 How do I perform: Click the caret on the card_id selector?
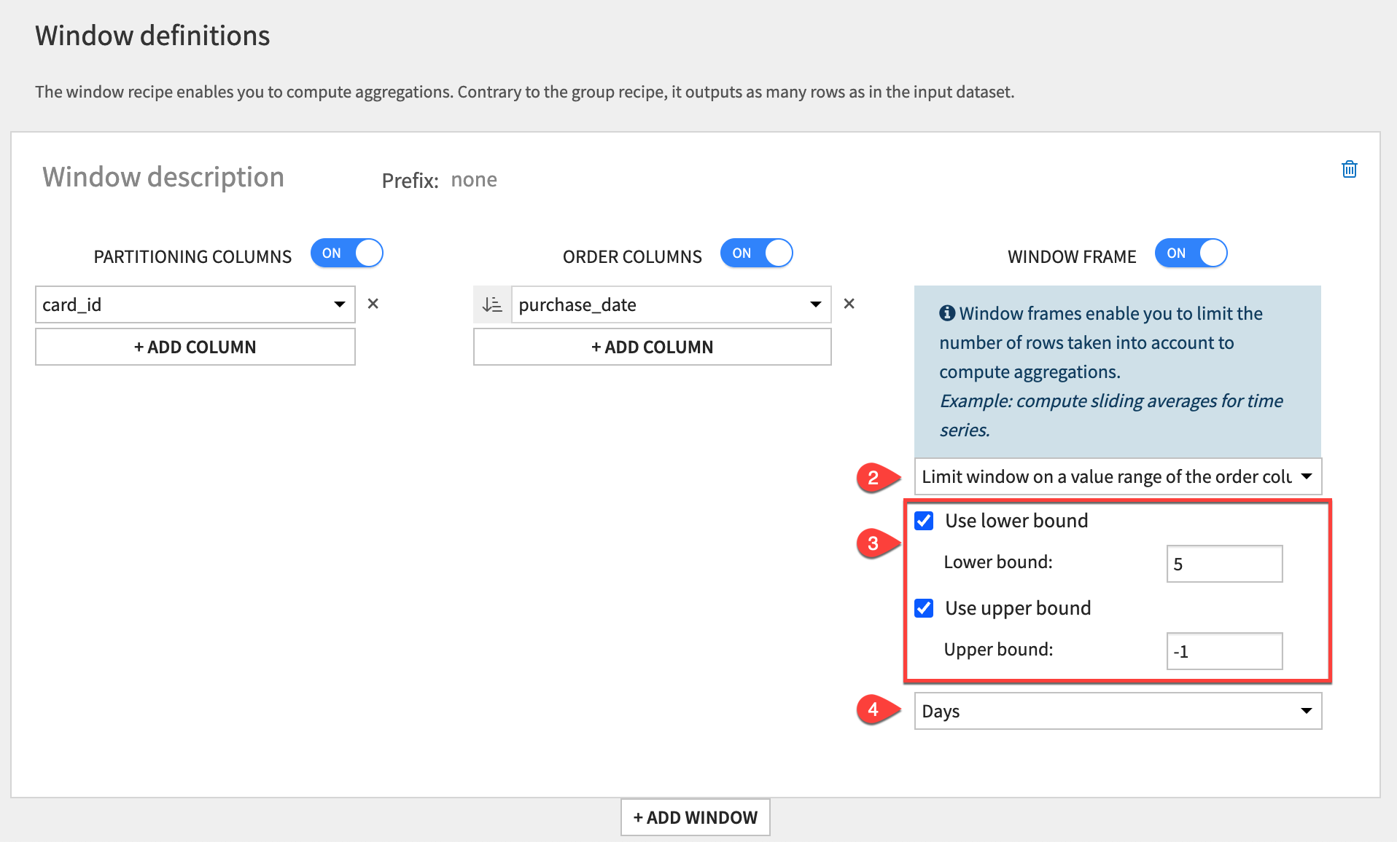pos(340,304)
